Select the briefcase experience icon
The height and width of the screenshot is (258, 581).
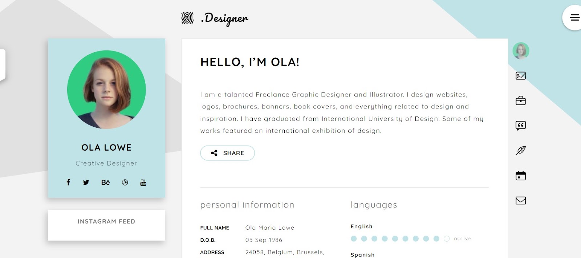(521, 101)
